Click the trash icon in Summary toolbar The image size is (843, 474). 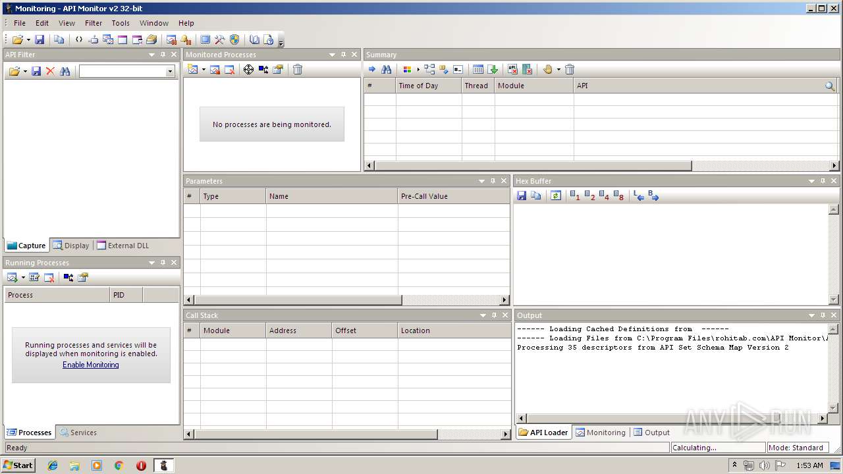570,69
